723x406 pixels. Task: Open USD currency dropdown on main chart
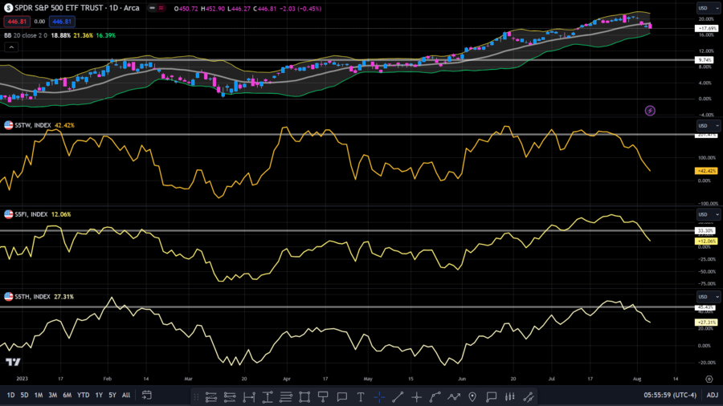[708, 8]
